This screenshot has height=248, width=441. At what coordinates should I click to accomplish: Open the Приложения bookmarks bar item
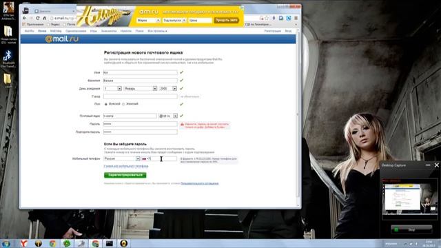[33, 25]
